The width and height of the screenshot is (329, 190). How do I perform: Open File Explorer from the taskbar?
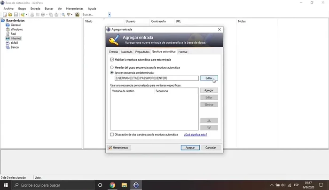[x=124, y=185]
